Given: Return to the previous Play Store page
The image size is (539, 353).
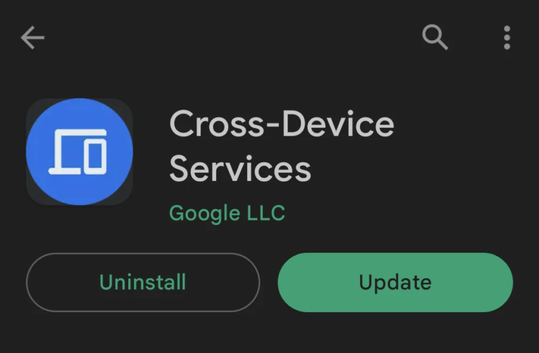Looking at the screenshot, I should pyautogui.click(x=32, y=37).
